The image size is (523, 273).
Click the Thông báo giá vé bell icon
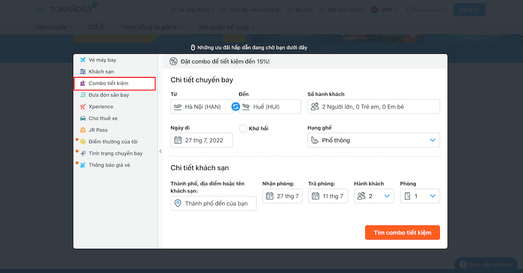(83, 165)
